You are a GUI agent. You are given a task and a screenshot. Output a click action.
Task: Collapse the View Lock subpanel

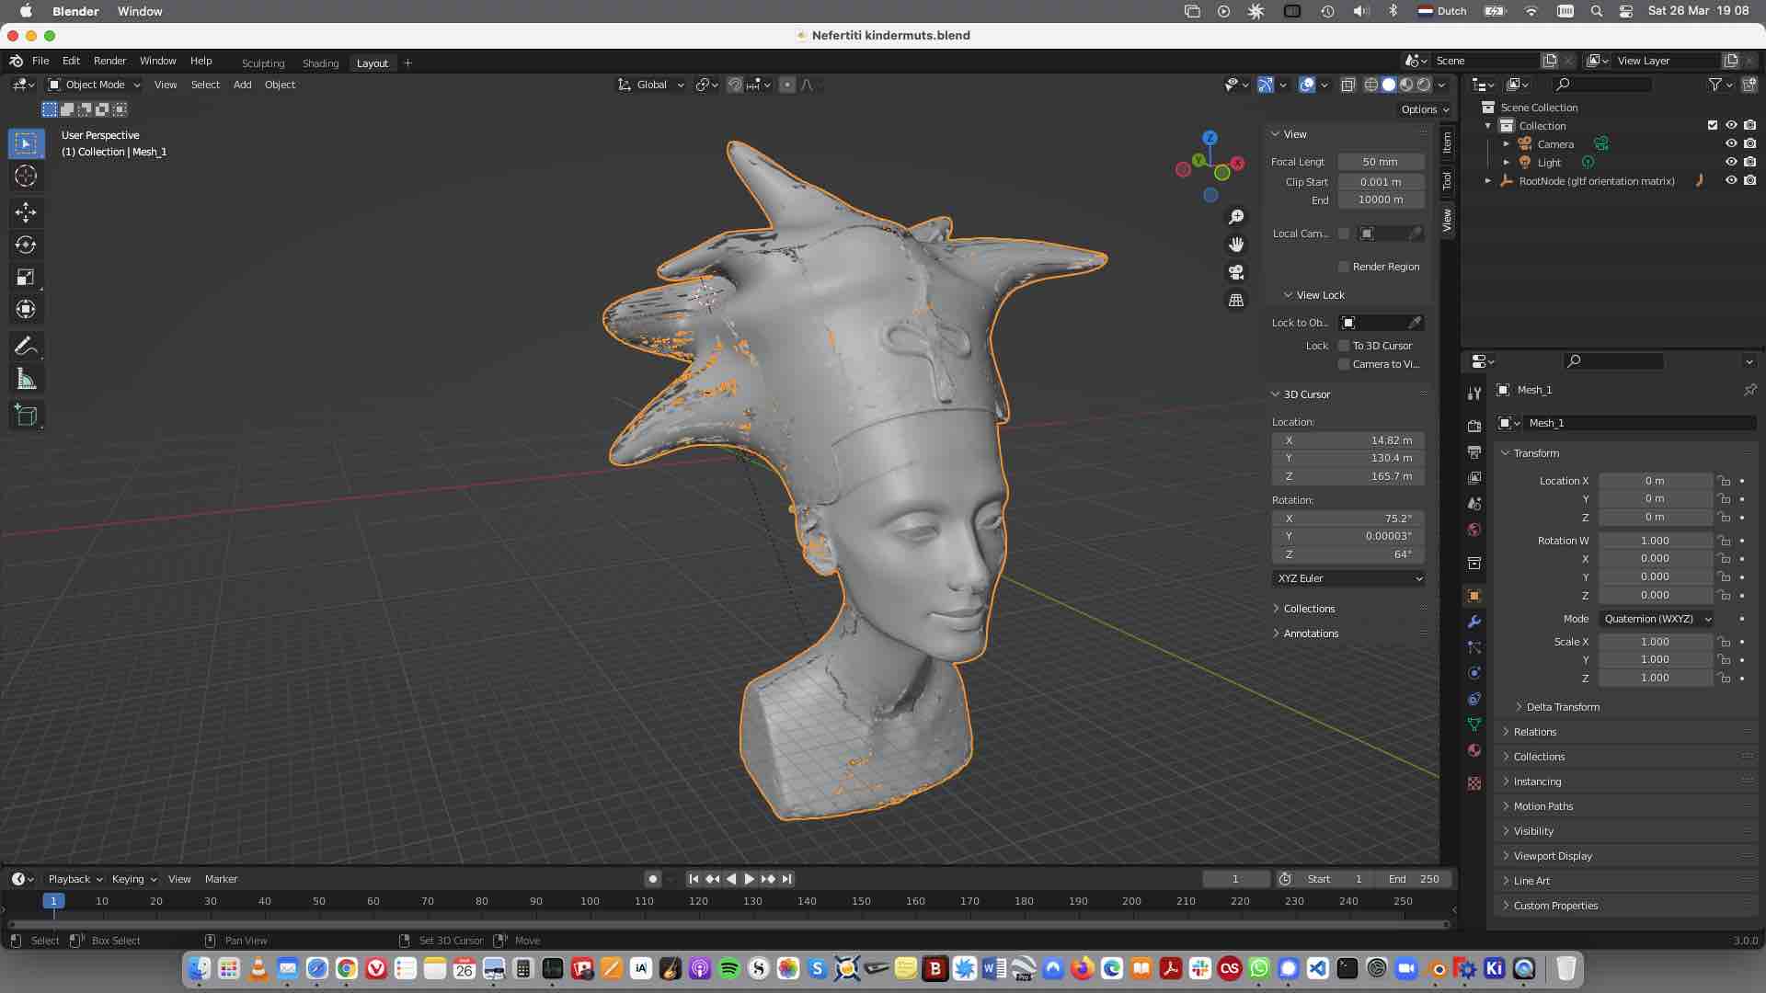tap(1319, 295)
